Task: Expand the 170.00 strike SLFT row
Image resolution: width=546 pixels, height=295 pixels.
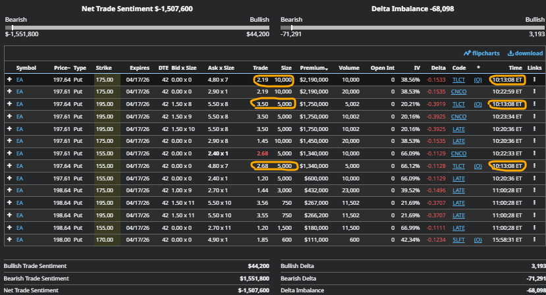Action: 9,240
